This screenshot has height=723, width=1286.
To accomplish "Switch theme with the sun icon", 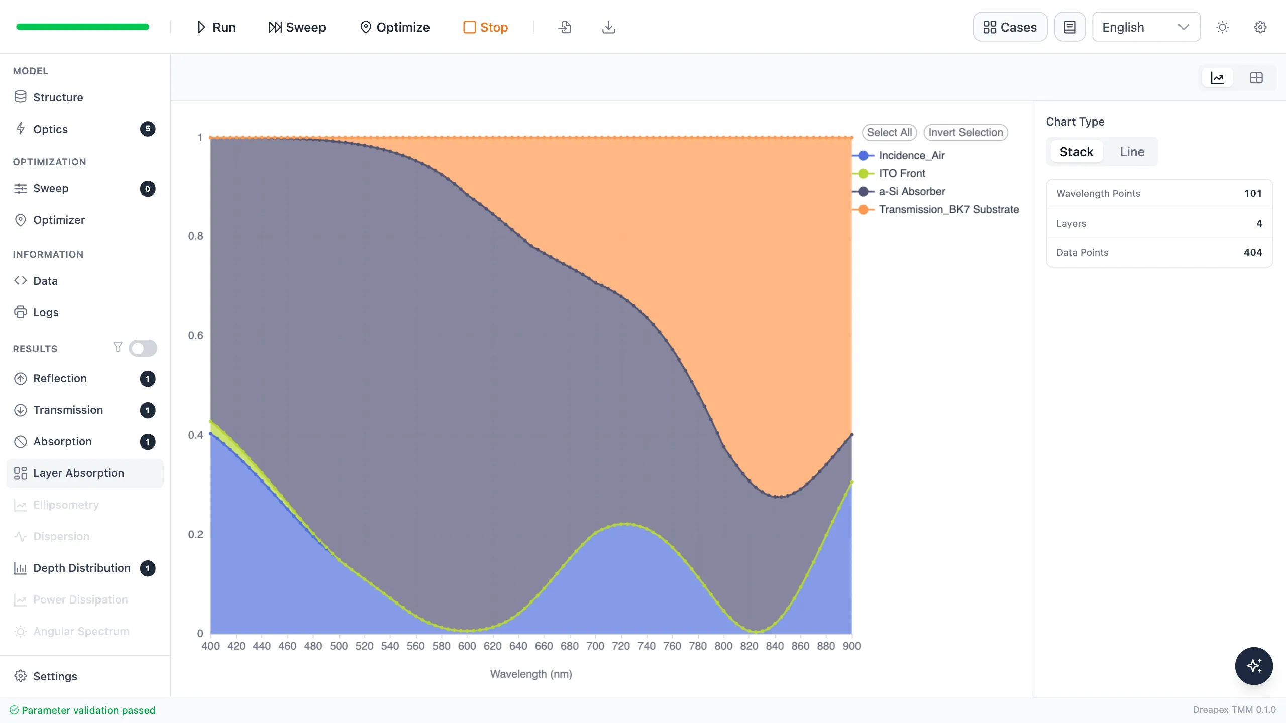I will point(1222,27).
